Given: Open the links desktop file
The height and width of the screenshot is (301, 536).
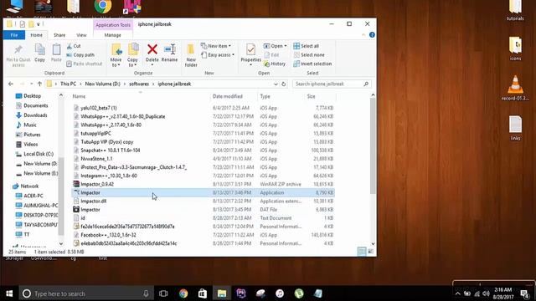Looking at the screenshot, I should pyautogui.click(x=515, y=128).
